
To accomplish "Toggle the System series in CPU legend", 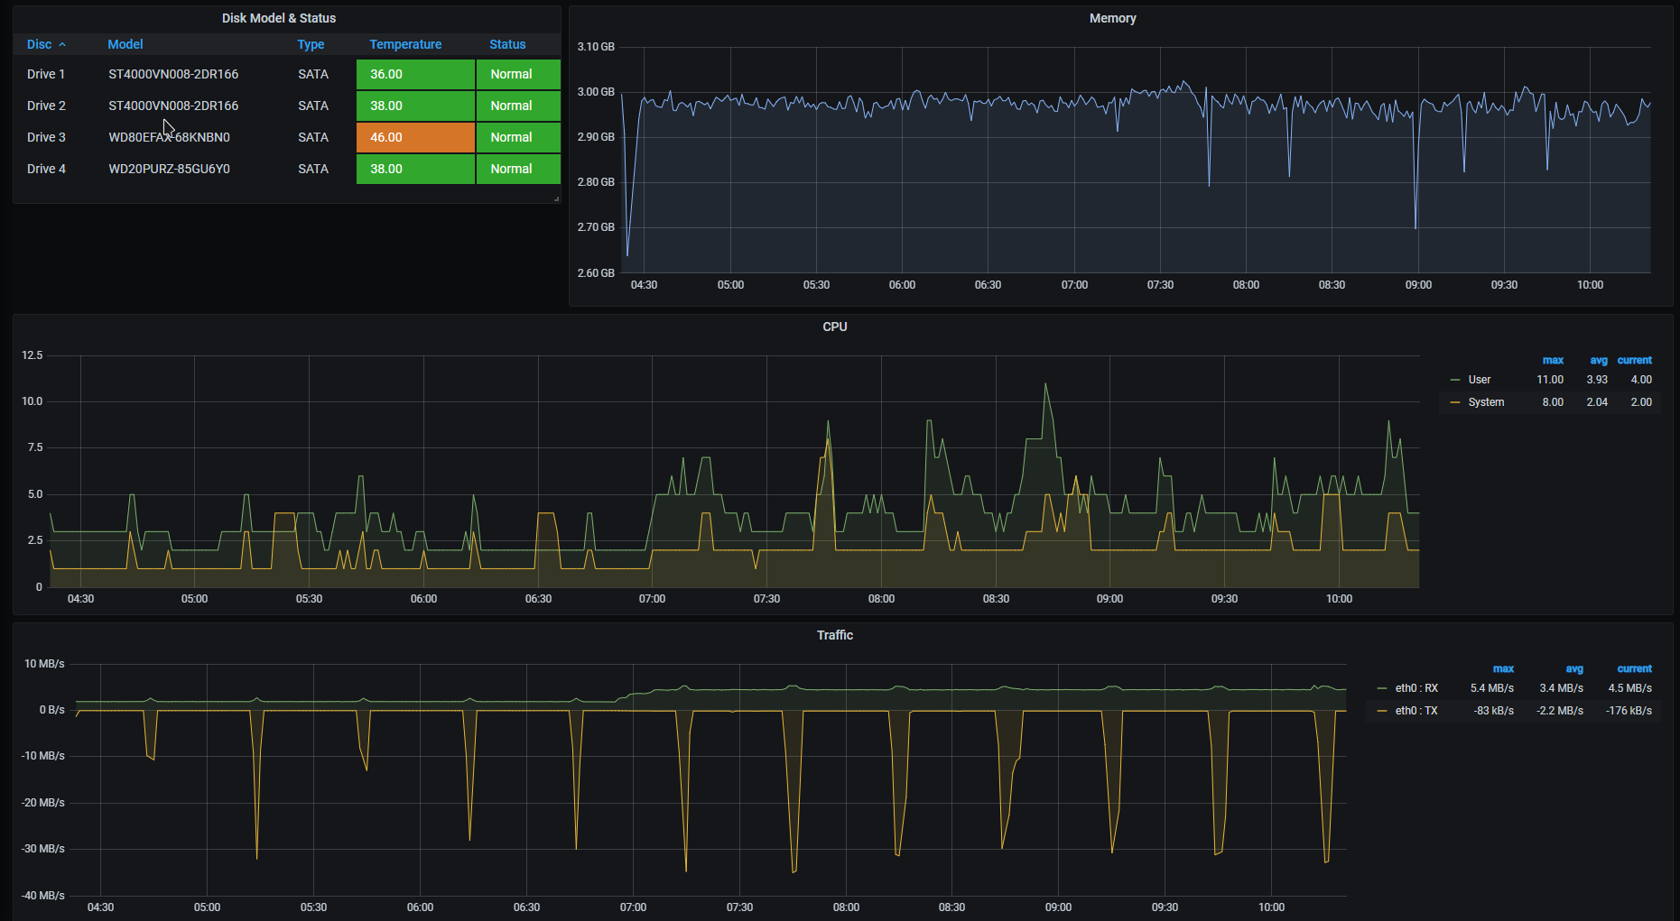I will click(1486, 402).
